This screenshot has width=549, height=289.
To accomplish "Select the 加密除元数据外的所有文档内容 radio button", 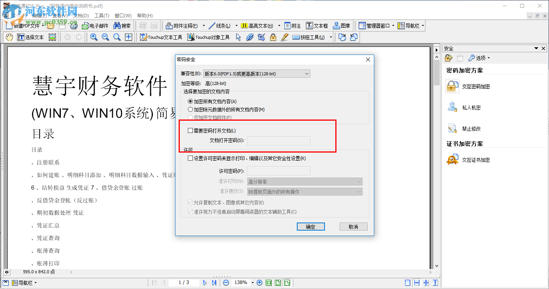I will (190, 109).
